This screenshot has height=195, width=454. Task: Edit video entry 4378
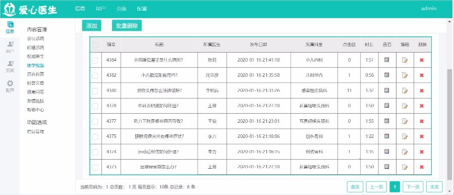pos(405,106)
